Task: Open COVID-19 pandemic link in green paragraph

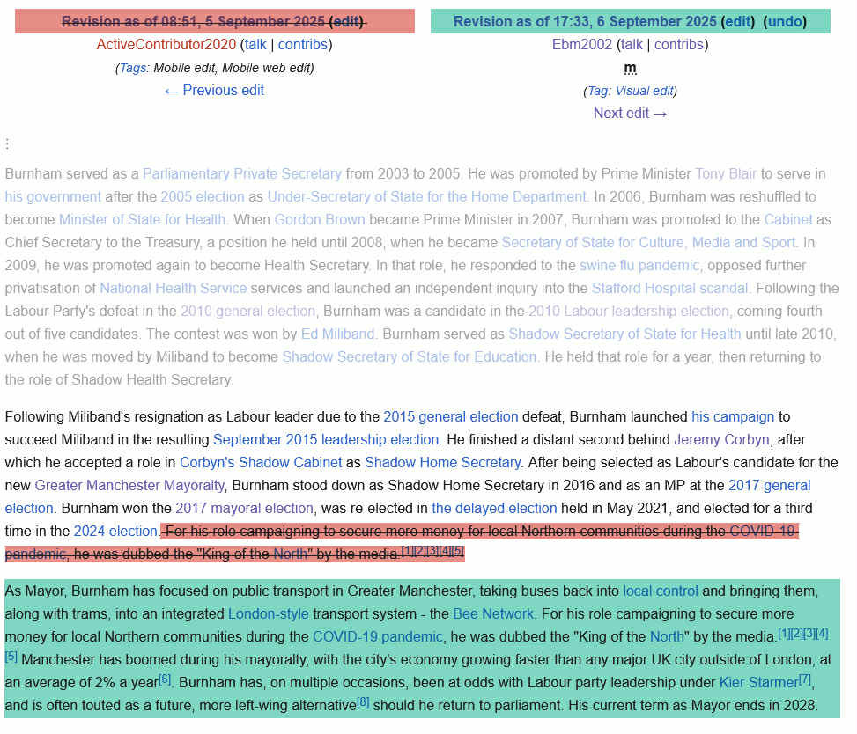Action: [377, 637]
